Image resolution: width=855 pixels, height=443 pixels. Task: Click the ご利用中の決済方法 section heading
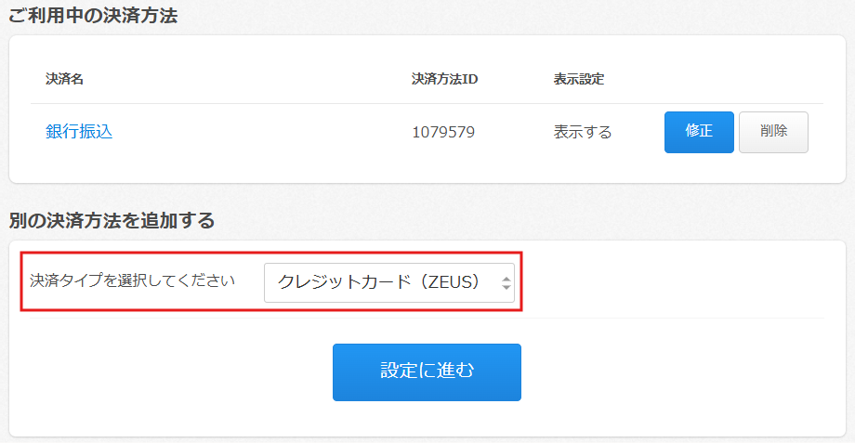(x=93, y=16)
